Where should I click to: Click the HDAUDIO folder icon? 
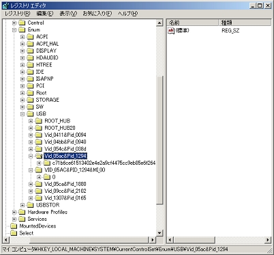[30, 58]
